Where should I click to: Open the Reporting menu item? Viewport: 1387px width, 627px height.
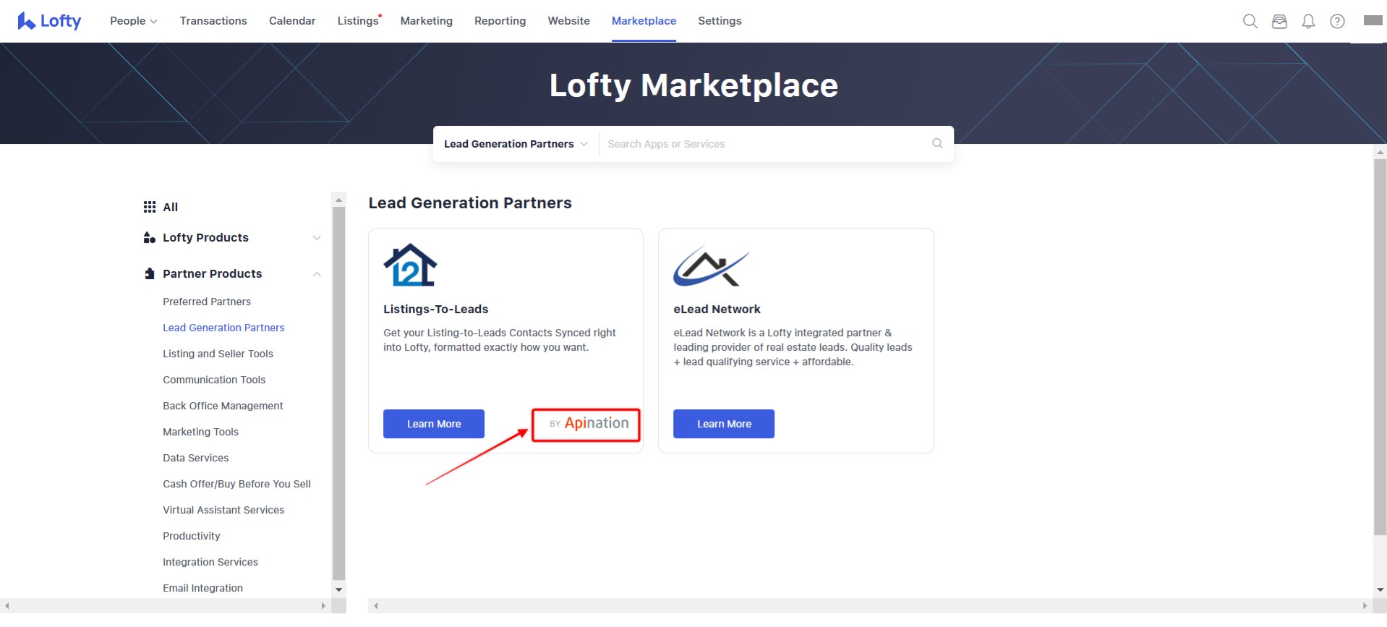coord(500,21)
